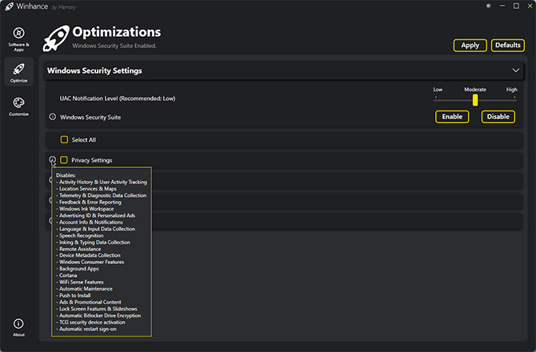Click 'Speech Recognition' tooltip line
The height and width of the screenshot is (352, 536).
click(81, 235)
